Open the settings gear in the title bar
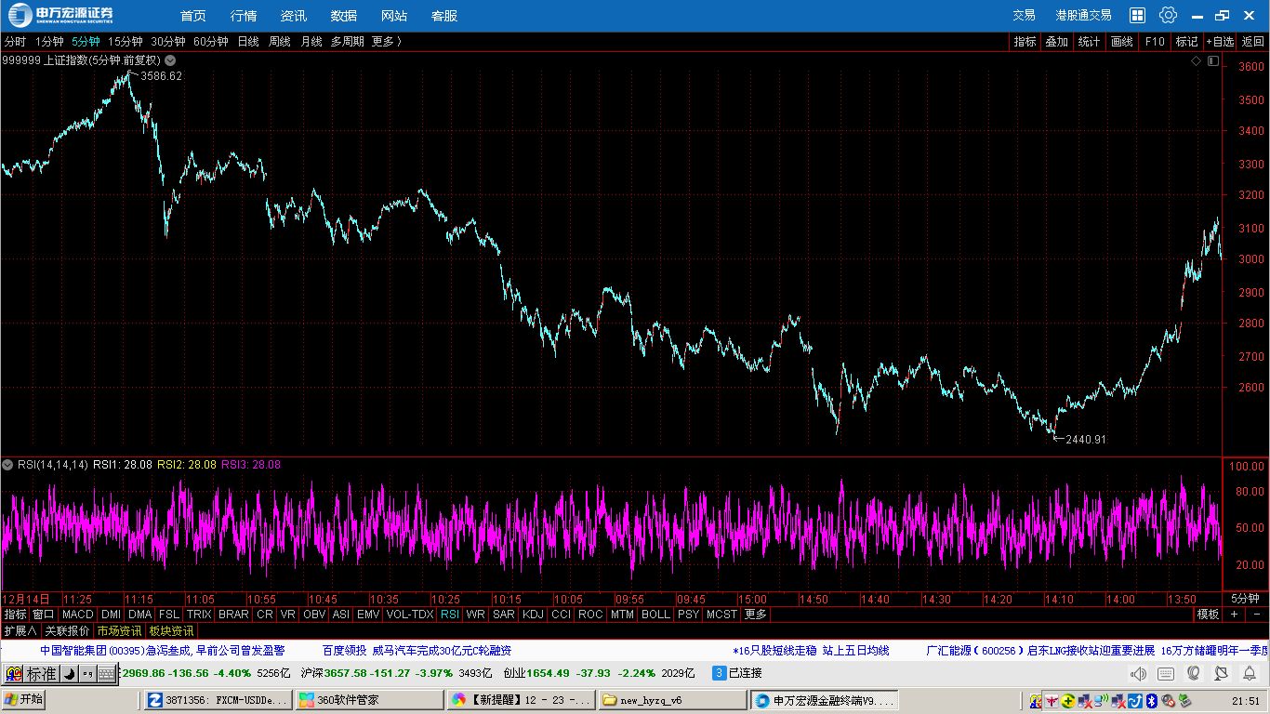 point(1168,16)
